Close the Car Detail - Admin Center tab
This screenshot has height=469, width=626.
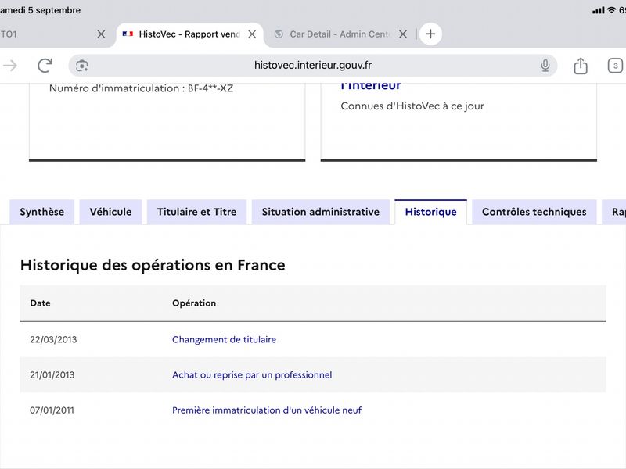tap(403, 34)
